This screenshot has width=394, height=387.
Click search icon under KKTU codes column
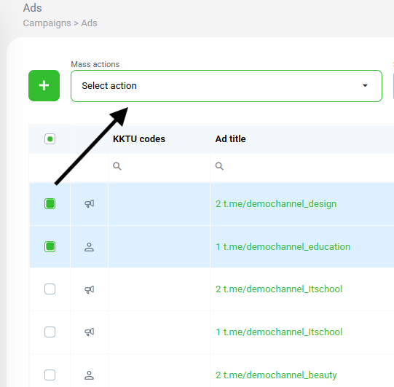coord(117,166)
